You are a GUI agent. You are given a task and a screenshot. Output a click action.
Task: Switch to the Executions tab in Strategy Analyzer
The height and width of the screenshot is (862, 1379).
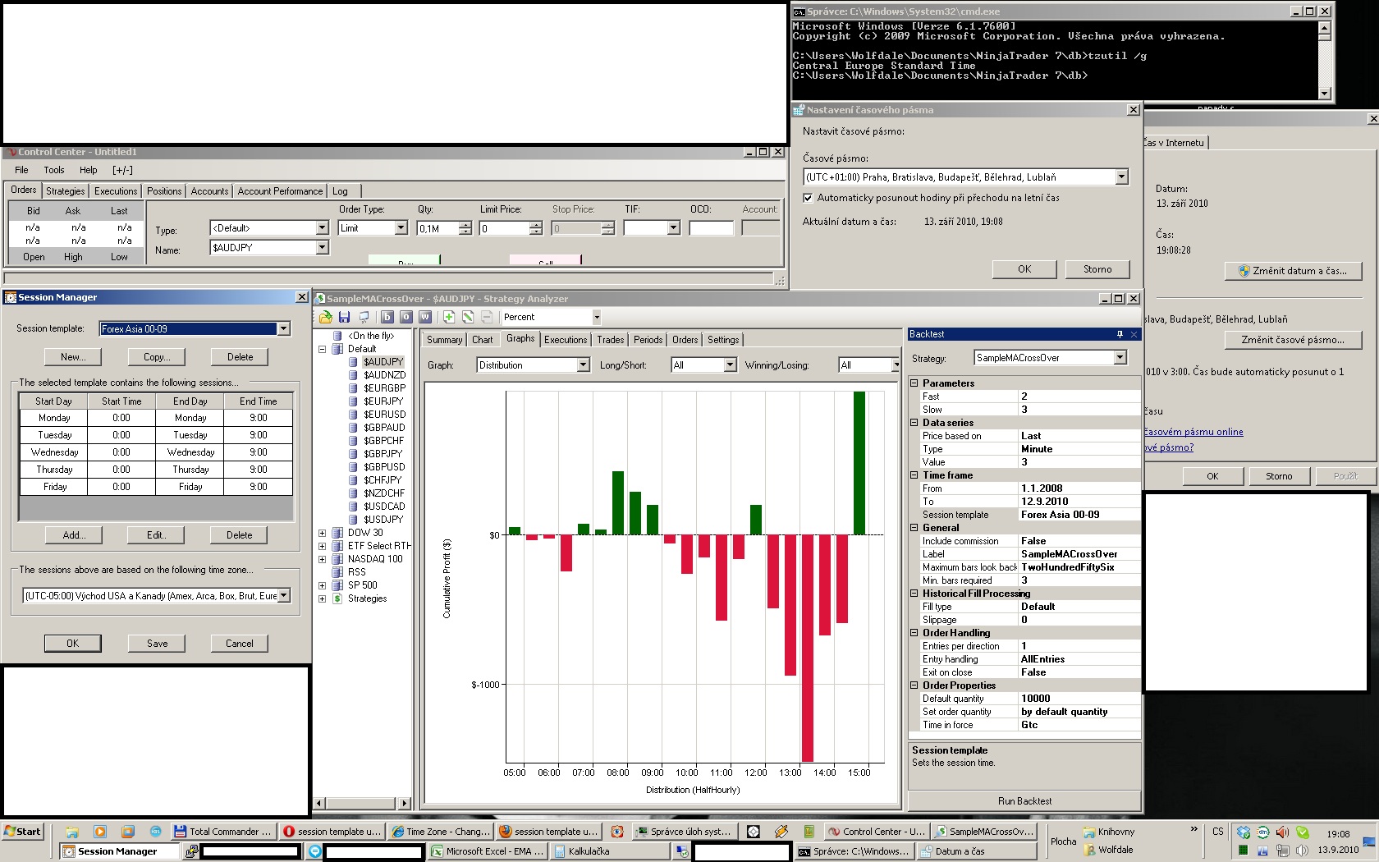click(566, 340)
